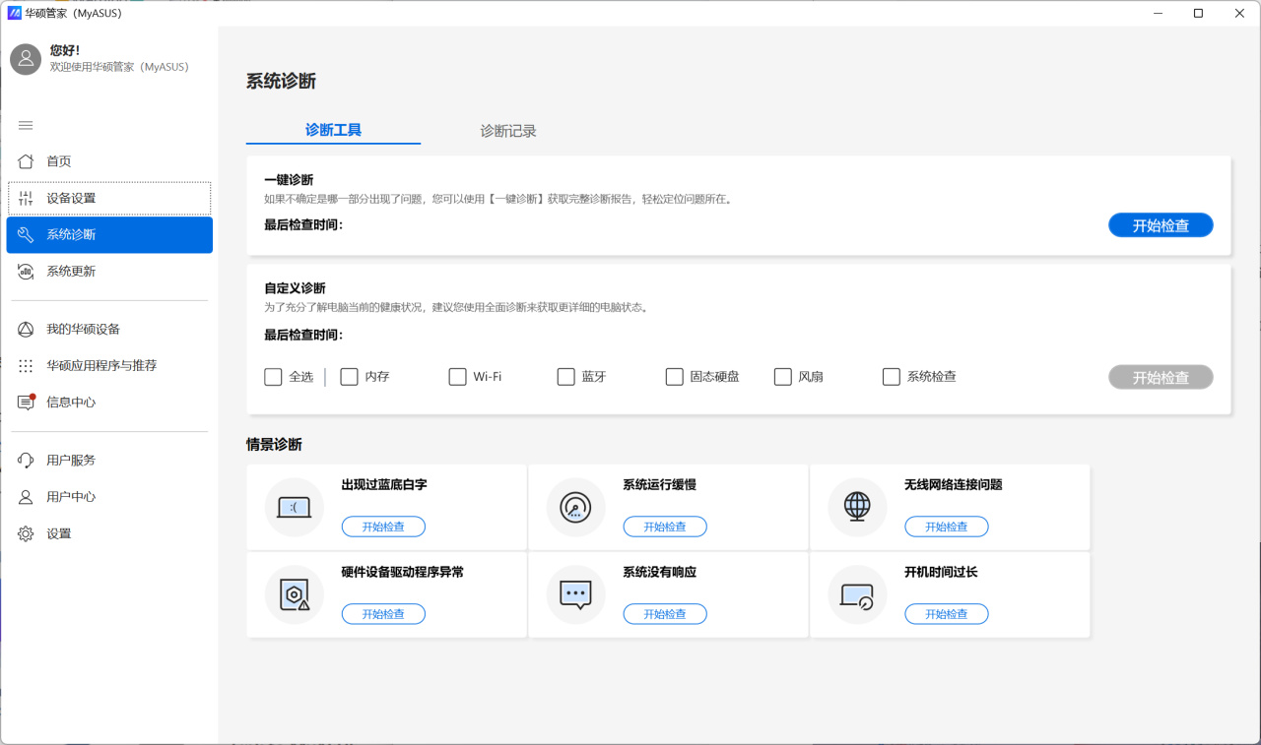The height and width of the screenshot is (745, 1261).
Task: Click the hamburger menu icon in sidebar
Action: (26, 125)
